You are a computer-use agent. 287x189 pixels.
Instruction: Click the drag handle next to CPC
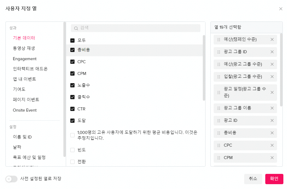coord(218,145)
